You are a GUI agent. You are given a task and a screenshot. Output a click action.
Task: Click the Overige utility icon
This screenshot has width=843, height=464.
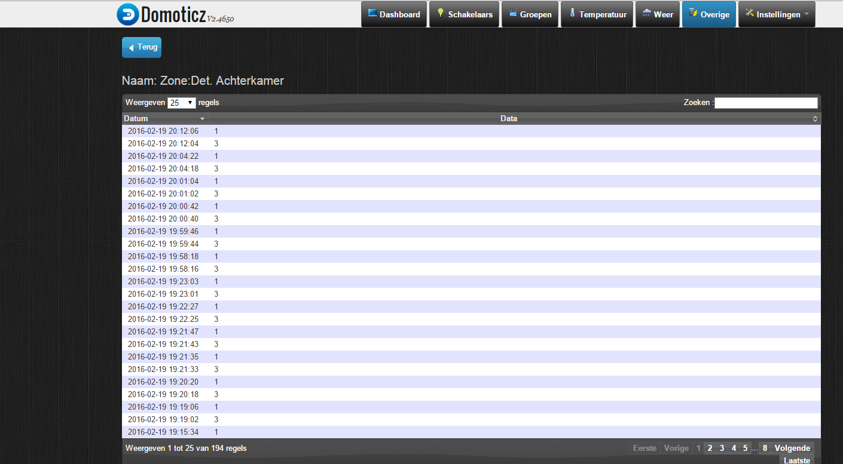click(694, 13)
